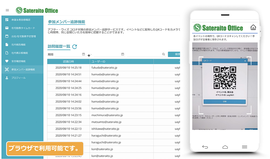The width and height of the screenshot is (270, 159).
Task: Tap the phone home navigation button
Action: (225, 147)
